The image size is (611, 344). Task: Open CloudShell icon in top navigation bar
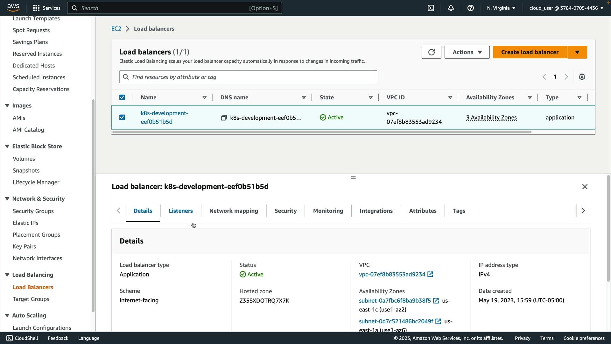point(431,8)
